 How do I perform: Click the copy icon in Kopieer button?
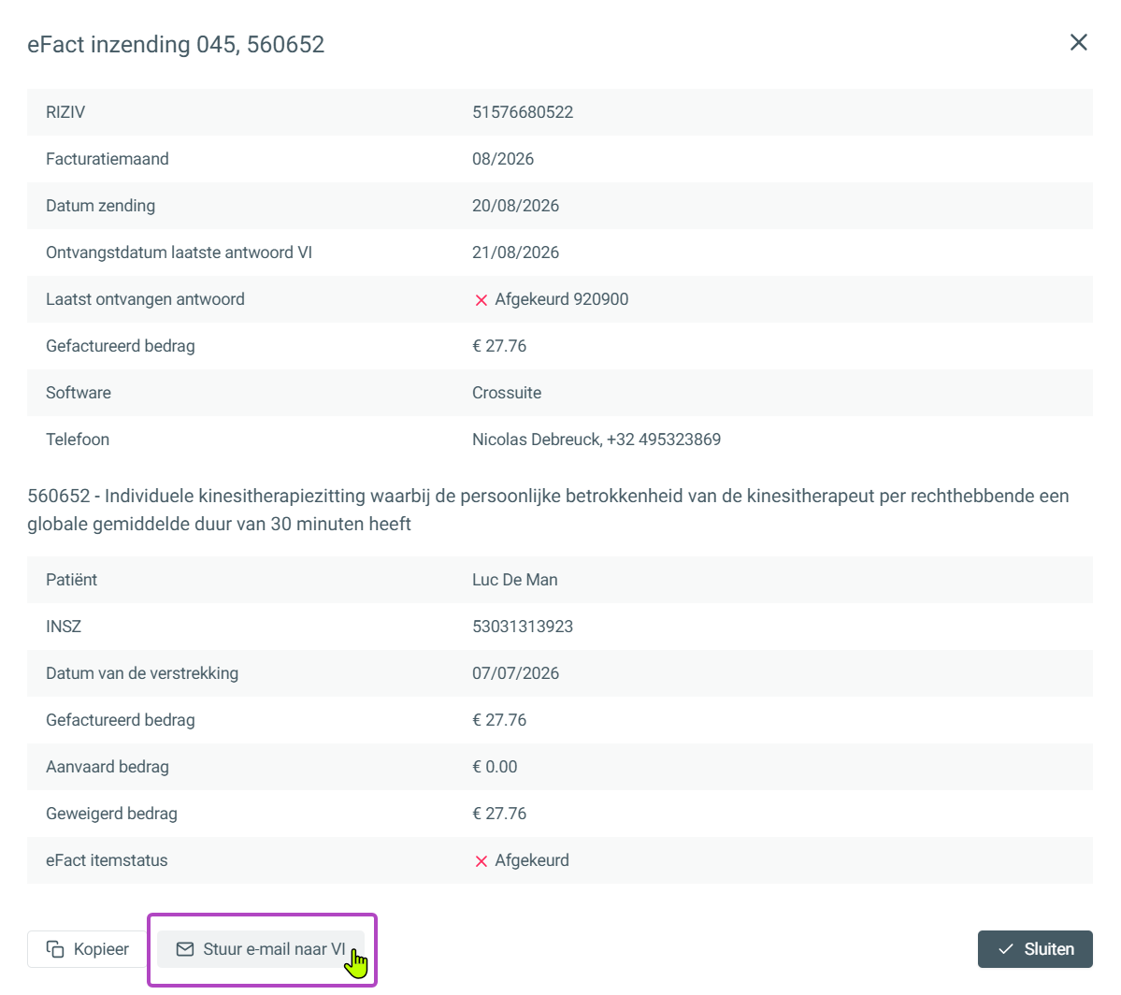pos(55,949)
